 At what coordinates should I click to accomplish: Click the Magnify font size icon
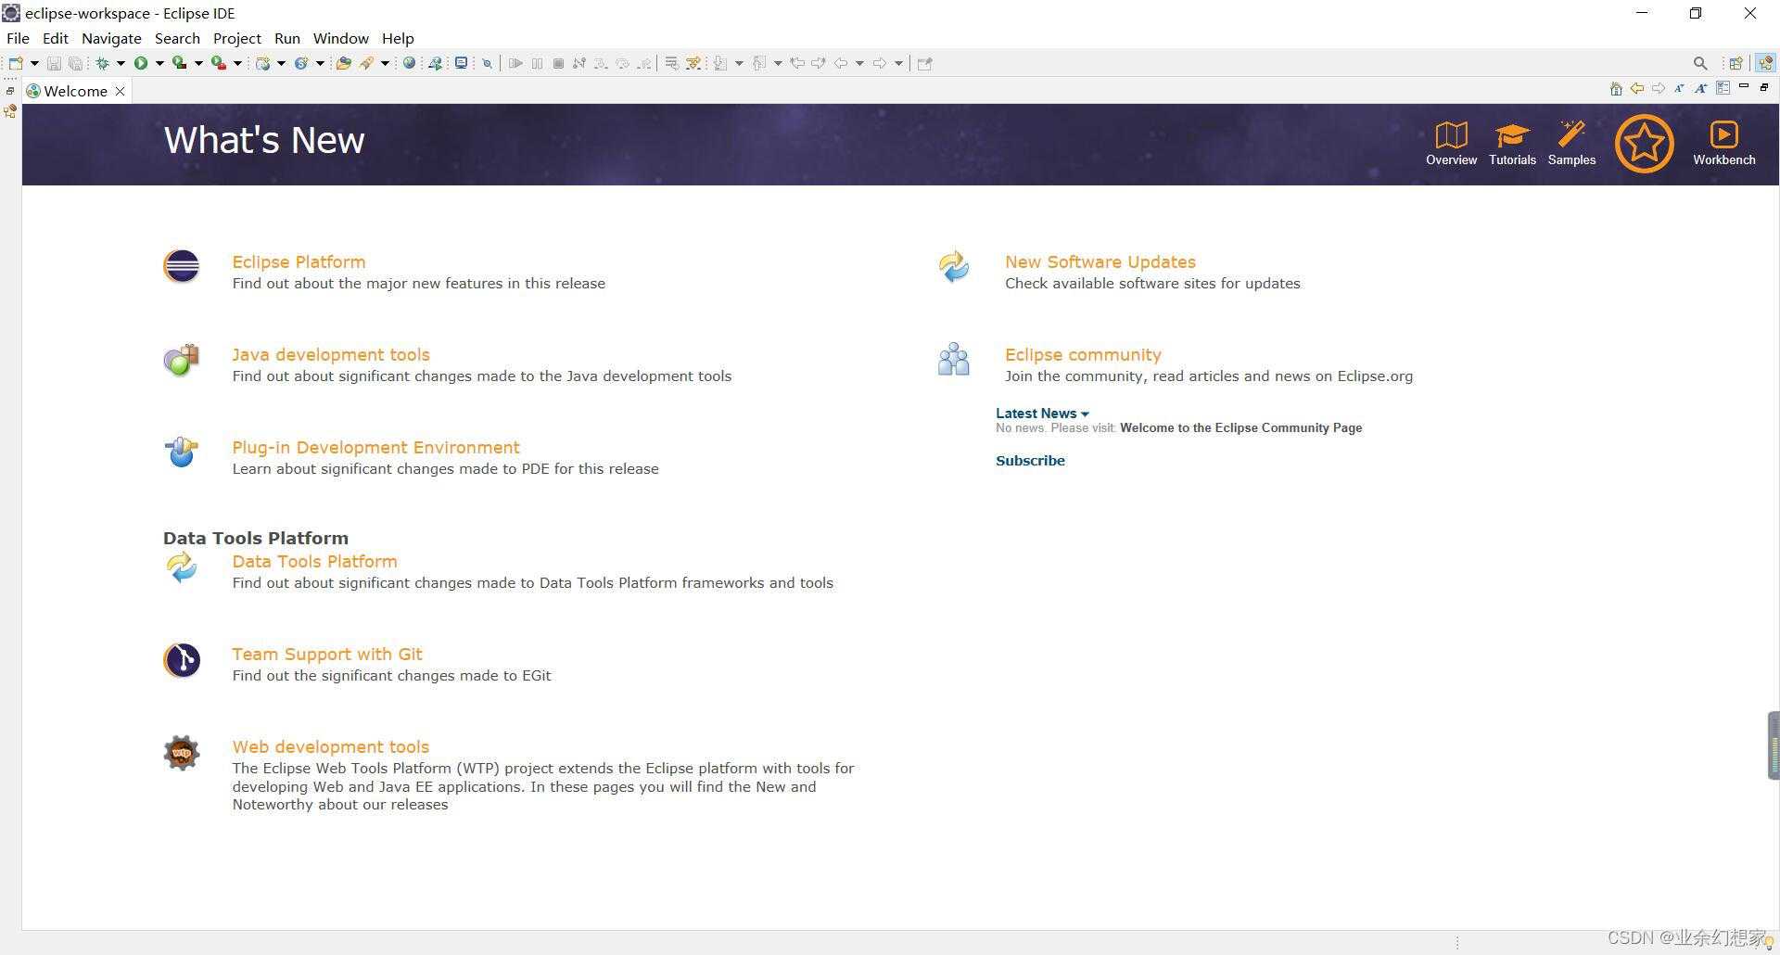[1700, 88]
